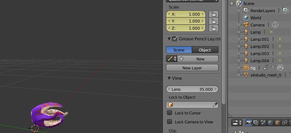
Task: Click the lamp bulb icon for Lamp
Action: coord(246,32)
